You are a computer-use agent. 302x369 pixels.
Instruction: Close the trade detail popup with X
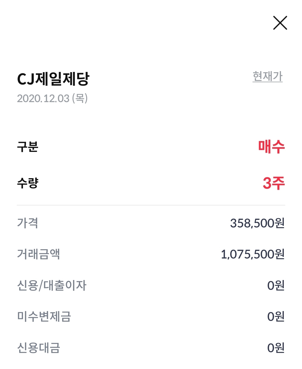tap(280, 23)
